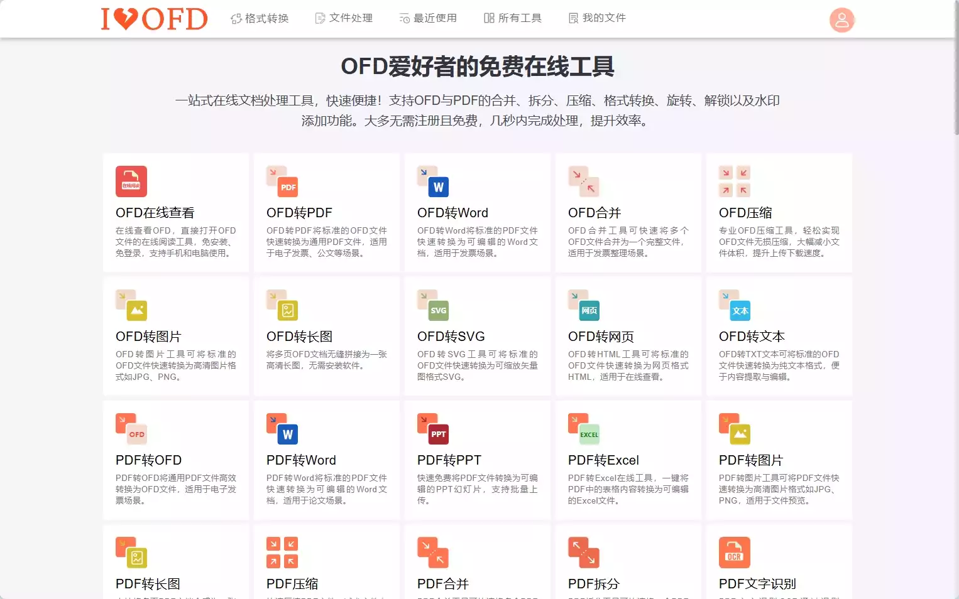Open the 格式转换 menu

[260, 18]
